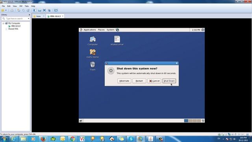The height and width of the screenshot is (142, 252).
Task: Switch to the Home tab
Action: 38,16
